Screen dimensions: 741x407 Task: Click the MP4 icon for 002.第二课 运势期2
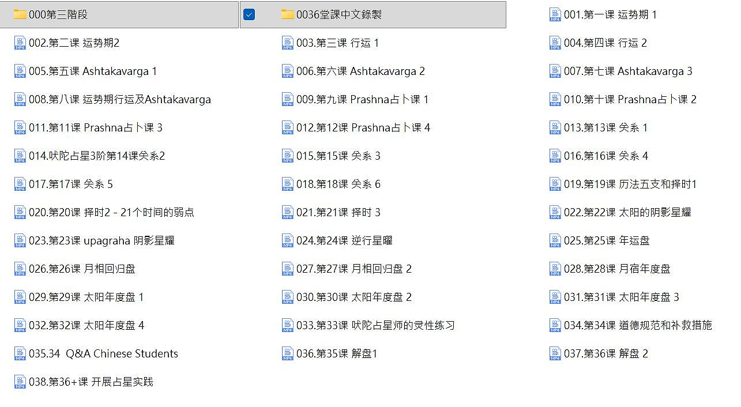pyautogui.click(x=20, y=43)
